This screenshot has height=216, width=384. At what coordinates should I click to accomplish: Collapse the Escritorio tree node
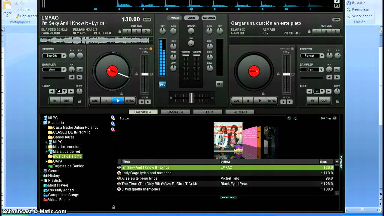tap(42, 123)
